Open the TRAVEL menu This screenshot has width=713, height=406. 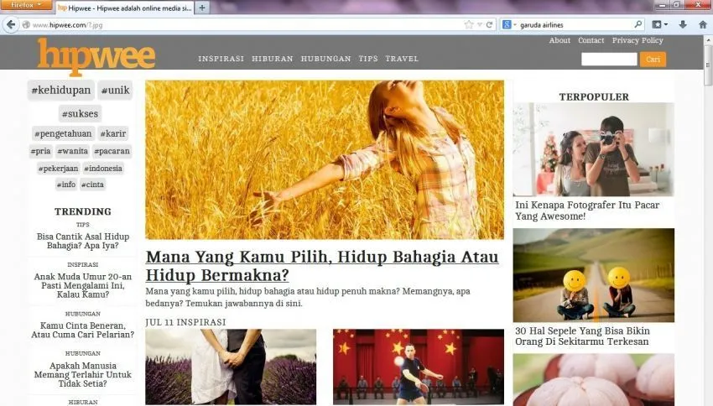pos(402,59)
